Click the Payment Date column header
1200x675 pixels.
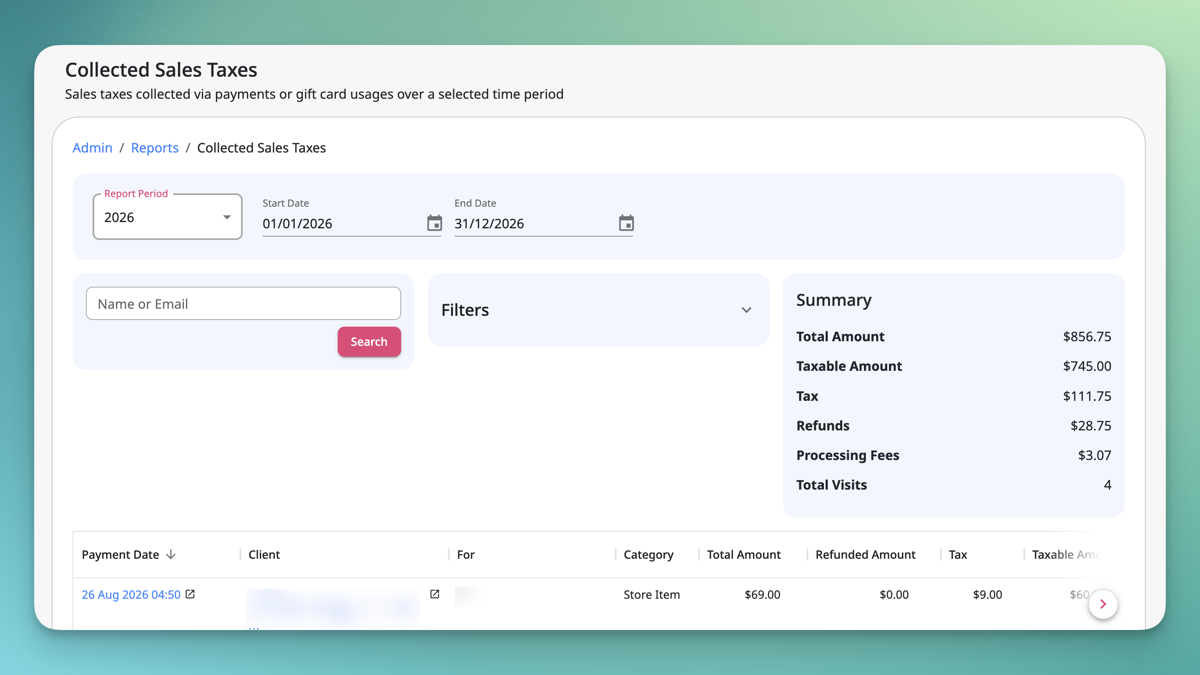coord(120,555)
